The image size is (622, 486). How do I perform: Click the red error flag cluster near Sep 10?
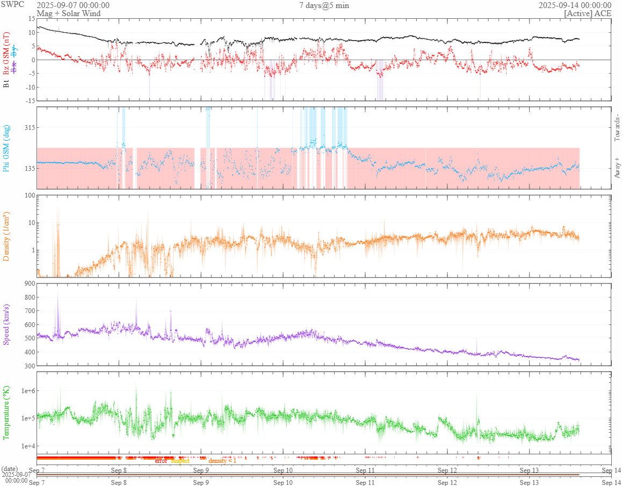click(313, 458)
